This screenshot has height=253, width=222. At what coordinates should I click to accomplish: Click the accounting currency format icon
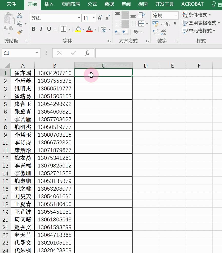(x=156, y=24)
